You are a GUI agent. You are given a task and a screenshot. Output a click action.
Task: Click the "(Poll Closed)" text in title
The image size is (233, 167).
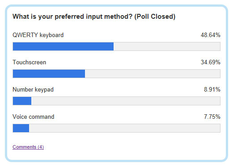(155, 17)
